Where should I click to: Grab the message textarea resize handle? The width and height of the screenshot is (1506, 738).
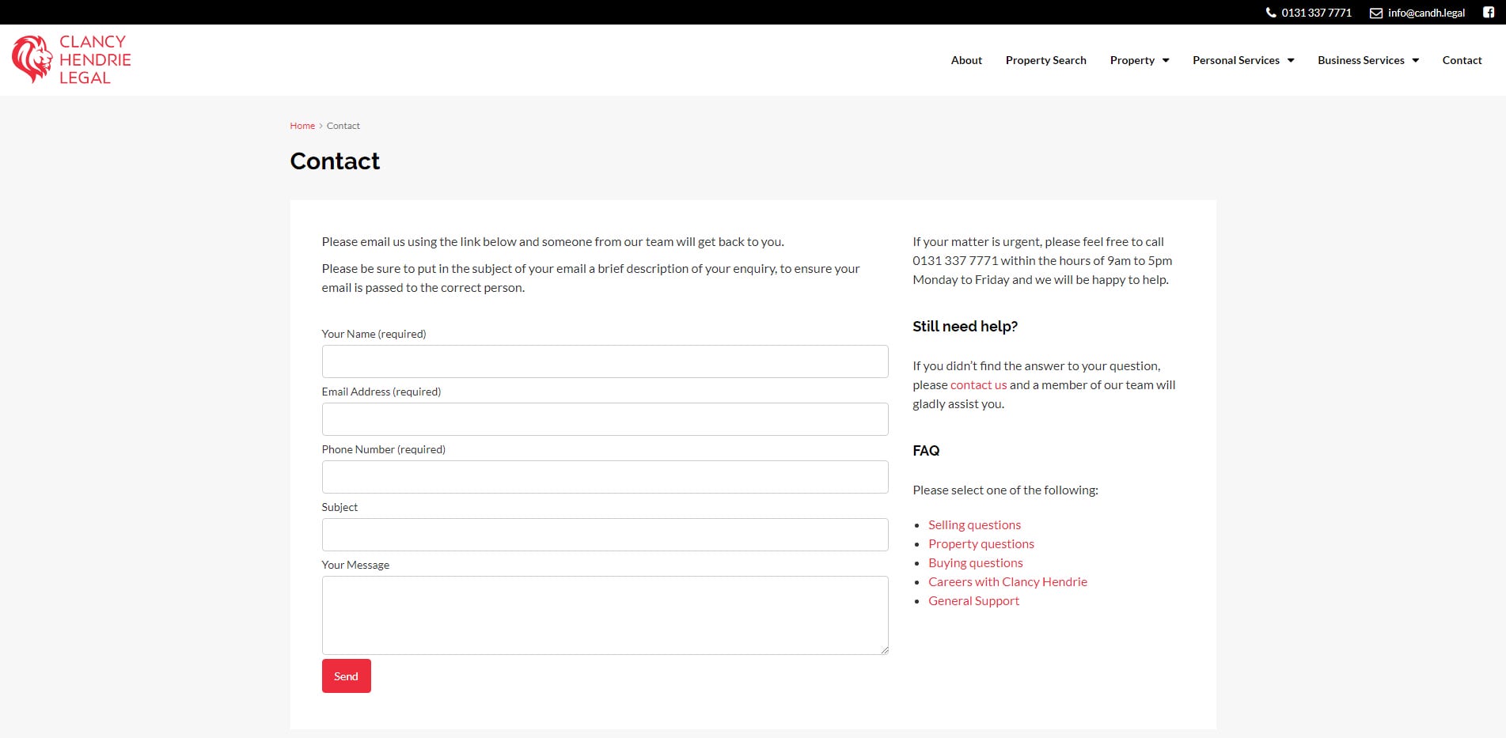coord(884,650)
